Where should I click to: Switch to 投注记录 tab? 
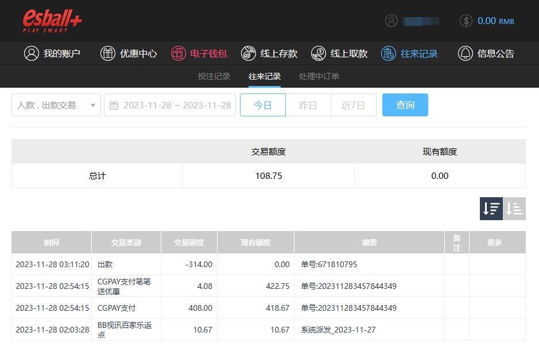point(214,76)
